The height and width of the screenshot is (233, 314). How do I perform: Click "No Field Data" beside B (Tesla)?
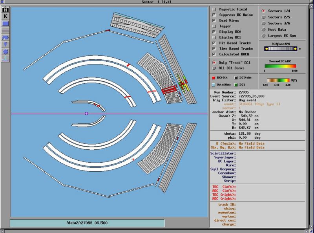(251, 143)
